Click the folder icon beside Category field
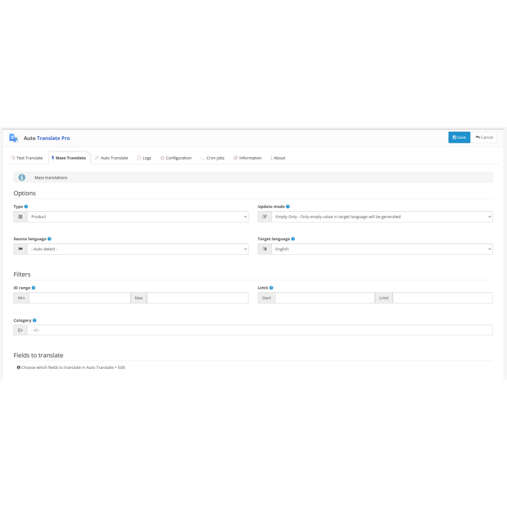Image resolution: width=507 pixels, height=507 pixels. pyautogui.click(x=20, y=330)
